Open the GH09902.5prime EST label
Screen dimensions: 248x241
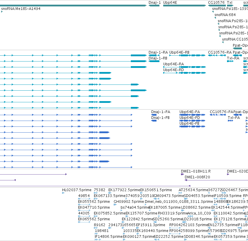point(129,202)
